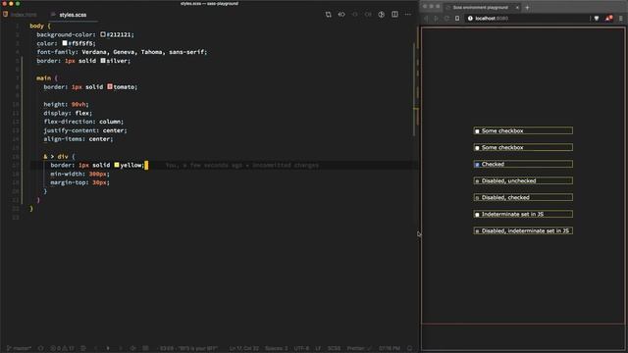Switch to the index.html editor tab

click(x=20, y=15)
